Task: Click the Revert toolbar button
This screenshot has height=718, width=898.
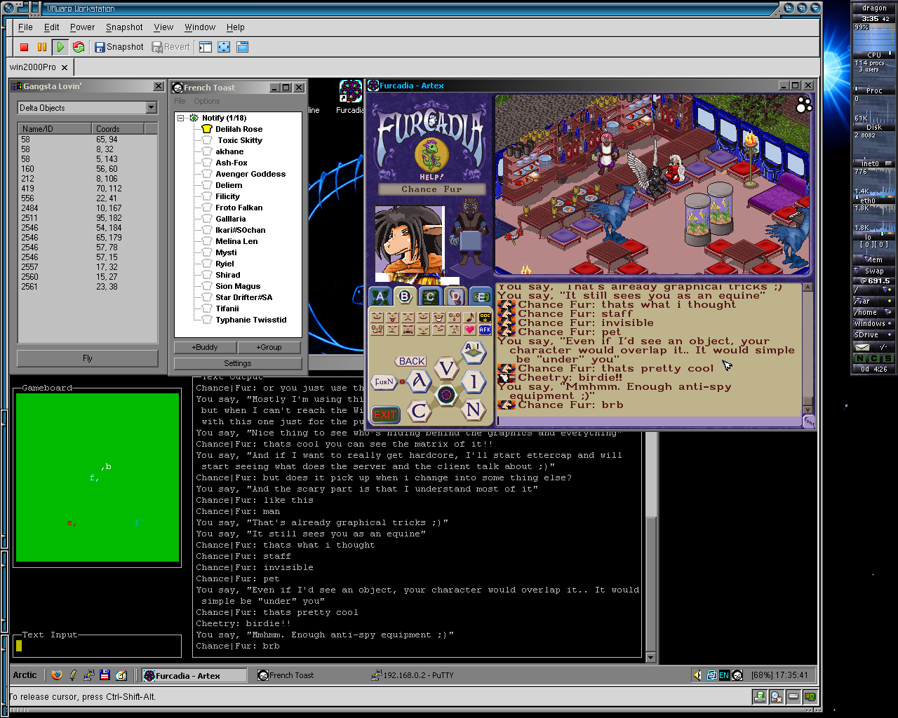Action: pos(171,47)
